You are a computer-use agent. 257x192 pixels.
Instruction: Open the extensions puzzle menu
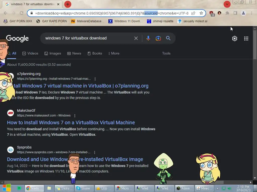[227, 13]
